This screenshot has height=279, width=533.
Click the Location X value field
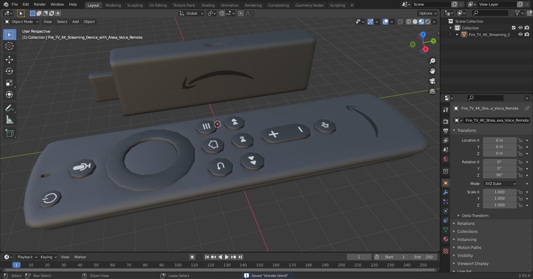499,140
